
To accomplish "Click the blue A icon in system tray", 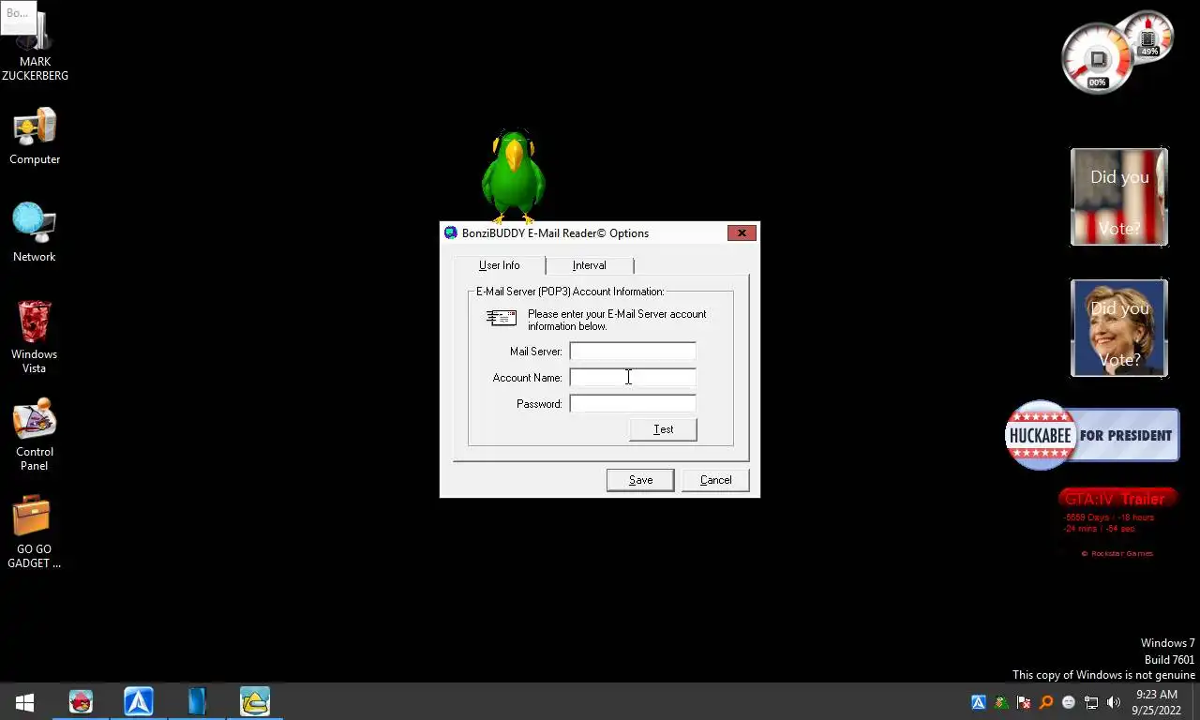I will (x=978, y=702).
